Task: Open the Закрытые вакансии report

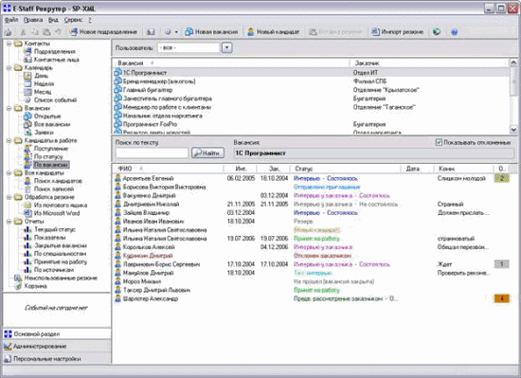Action: pos(61,245)
